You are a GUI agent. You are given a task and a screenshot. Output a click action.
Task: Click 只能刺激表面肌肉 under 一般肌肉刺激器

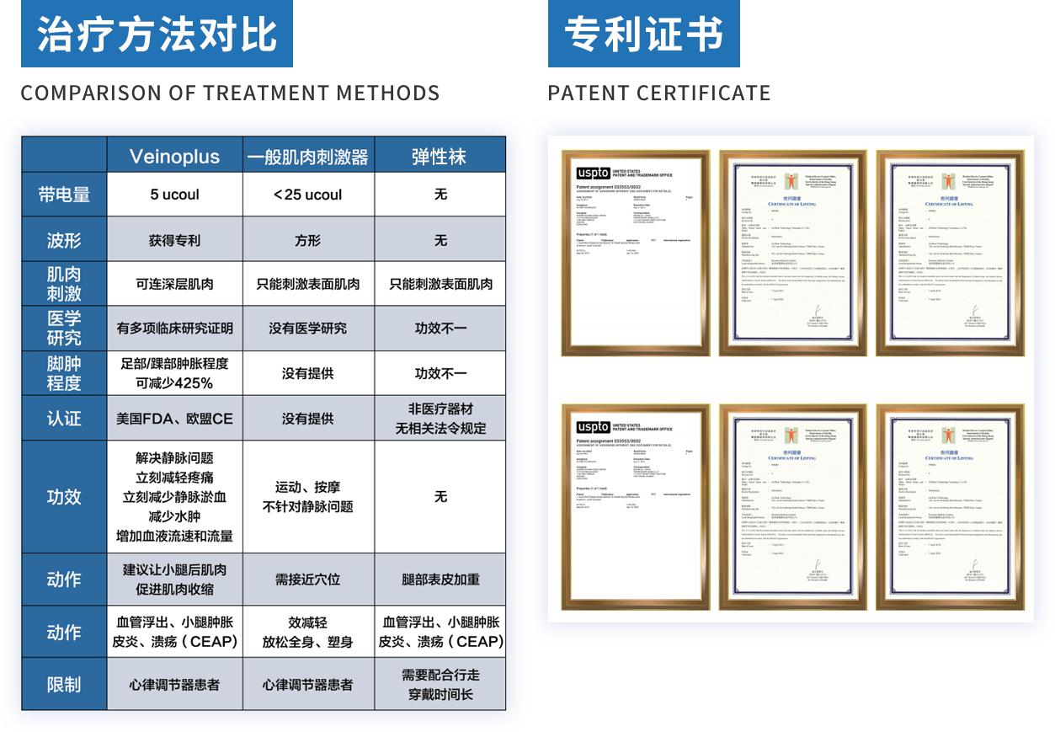(x=308, y=284)
